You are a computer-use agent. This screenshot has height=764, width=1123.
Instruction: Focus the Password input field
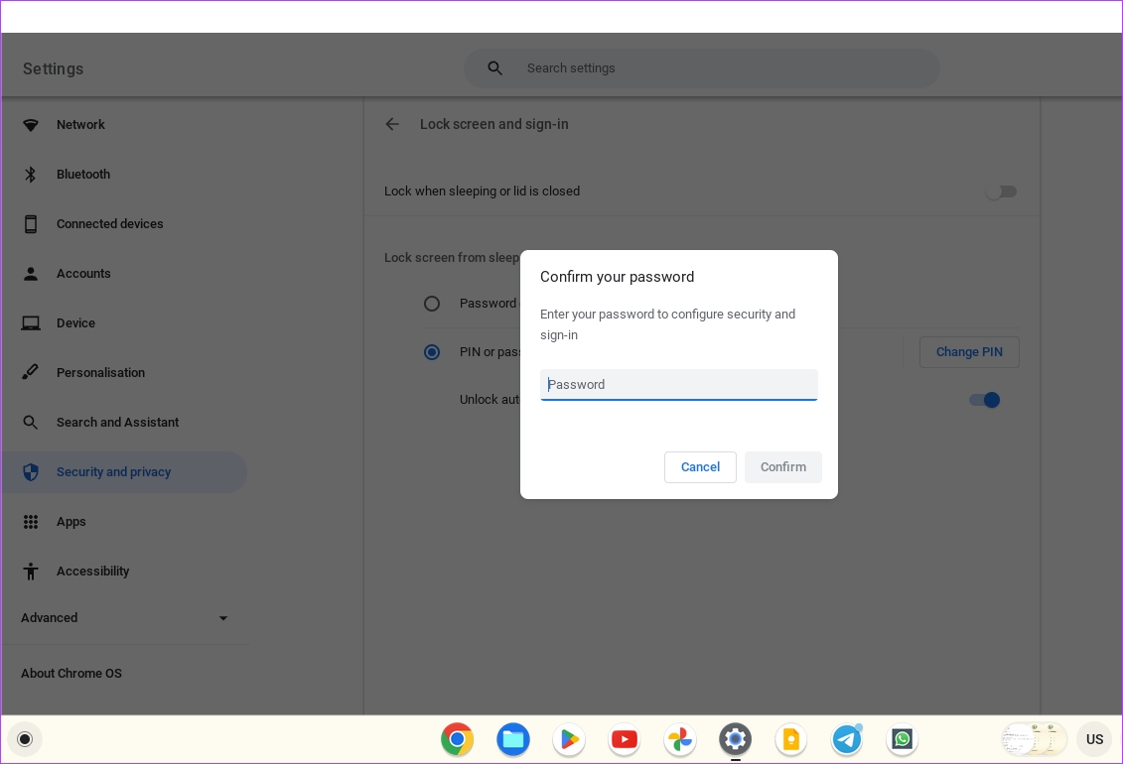[678, 384]
